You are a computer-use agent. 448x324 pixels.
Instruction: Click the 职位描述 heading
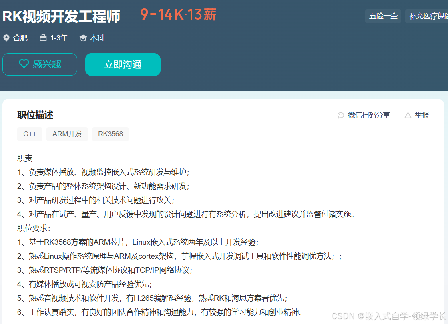pos(35,115)
